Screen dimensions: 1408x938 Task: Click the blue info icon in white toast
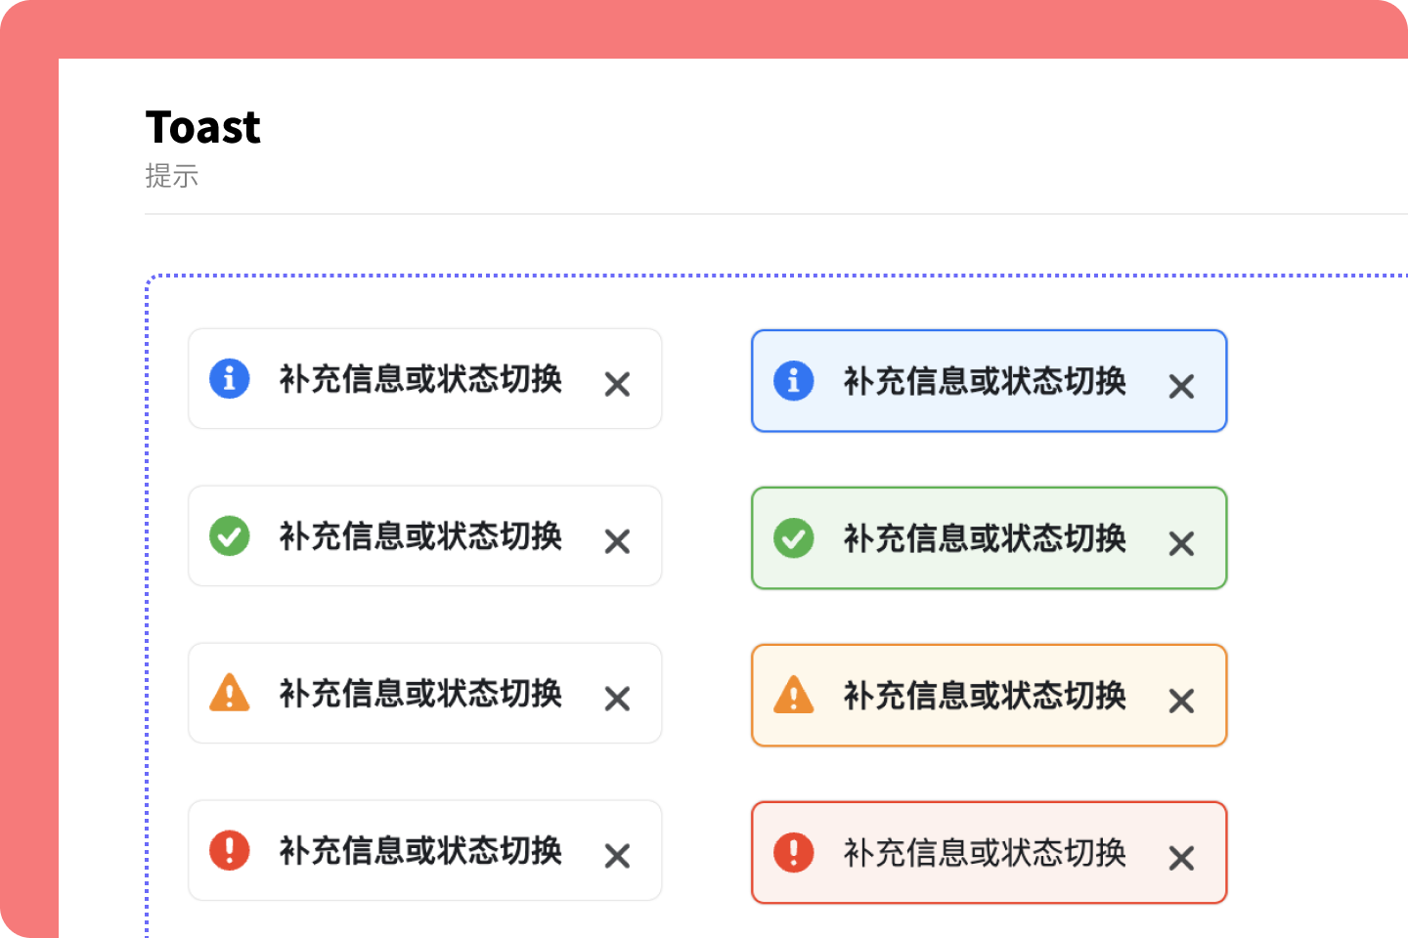click(230, 378)
